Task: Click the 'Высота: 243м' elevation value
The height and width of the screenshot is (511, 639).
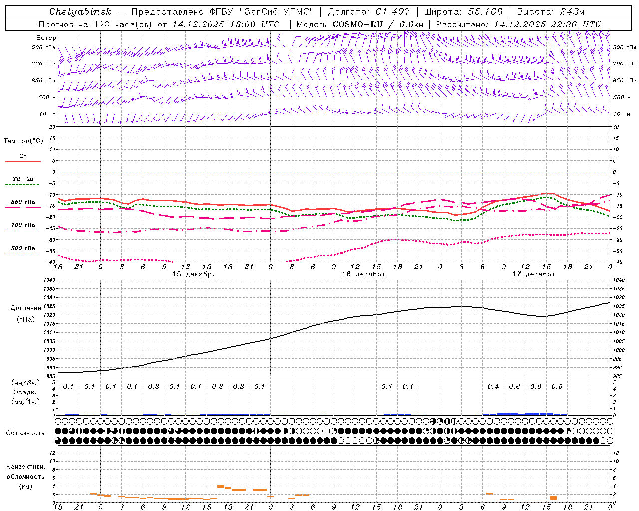Action: (551, 12)
